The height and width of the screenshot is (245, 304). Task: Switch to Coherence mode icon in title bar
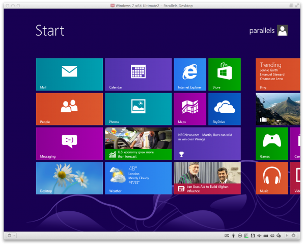(x=291, y=6)
